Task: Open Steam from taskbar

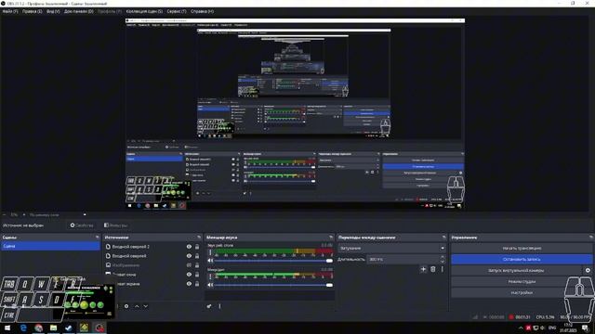Action: coord(69,328)
